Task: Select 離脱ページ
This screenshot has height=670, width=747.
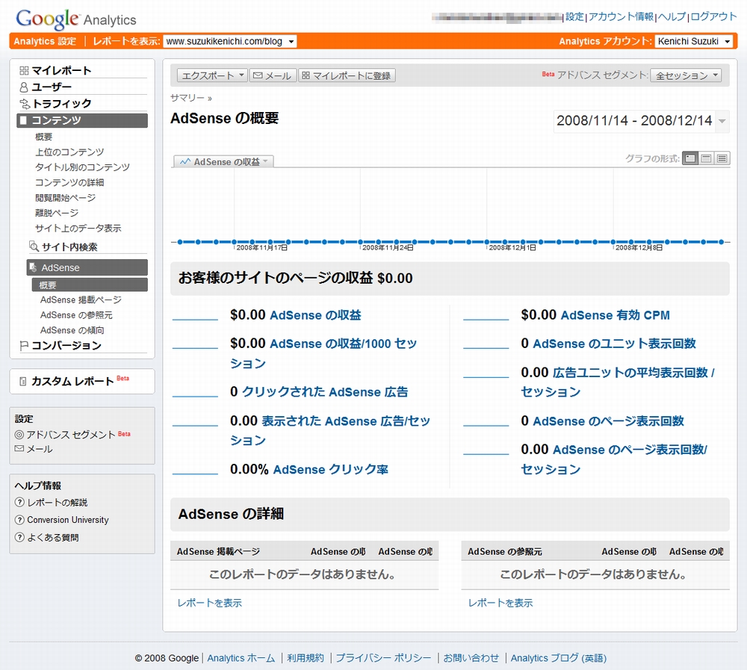Action: tap(56, 213)
